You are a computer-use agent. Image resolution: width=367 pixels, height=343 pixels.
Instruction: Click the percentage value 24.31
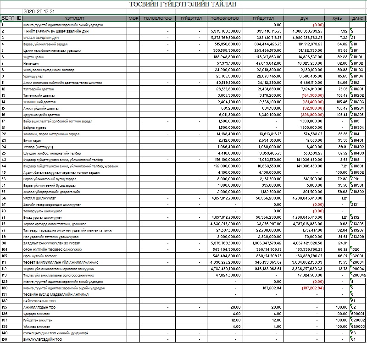(342, 243)
